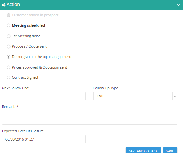183x153 pixels.
Task: Click the Expected Date Of Closure field
Action: click(x=44, y=139)
